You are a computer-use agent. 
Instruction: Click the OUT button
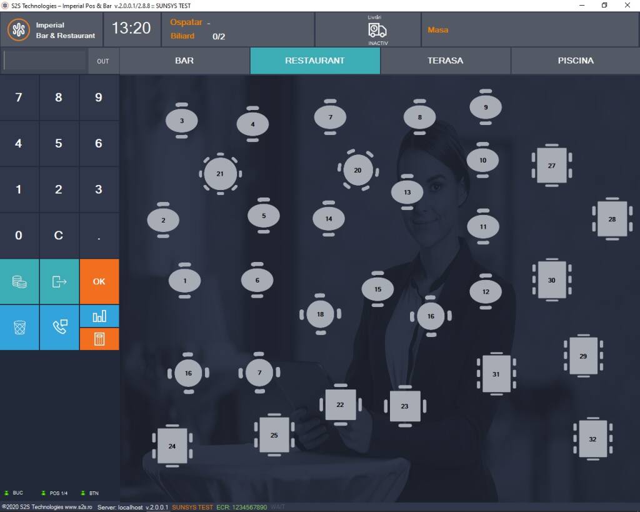(103, 61)
